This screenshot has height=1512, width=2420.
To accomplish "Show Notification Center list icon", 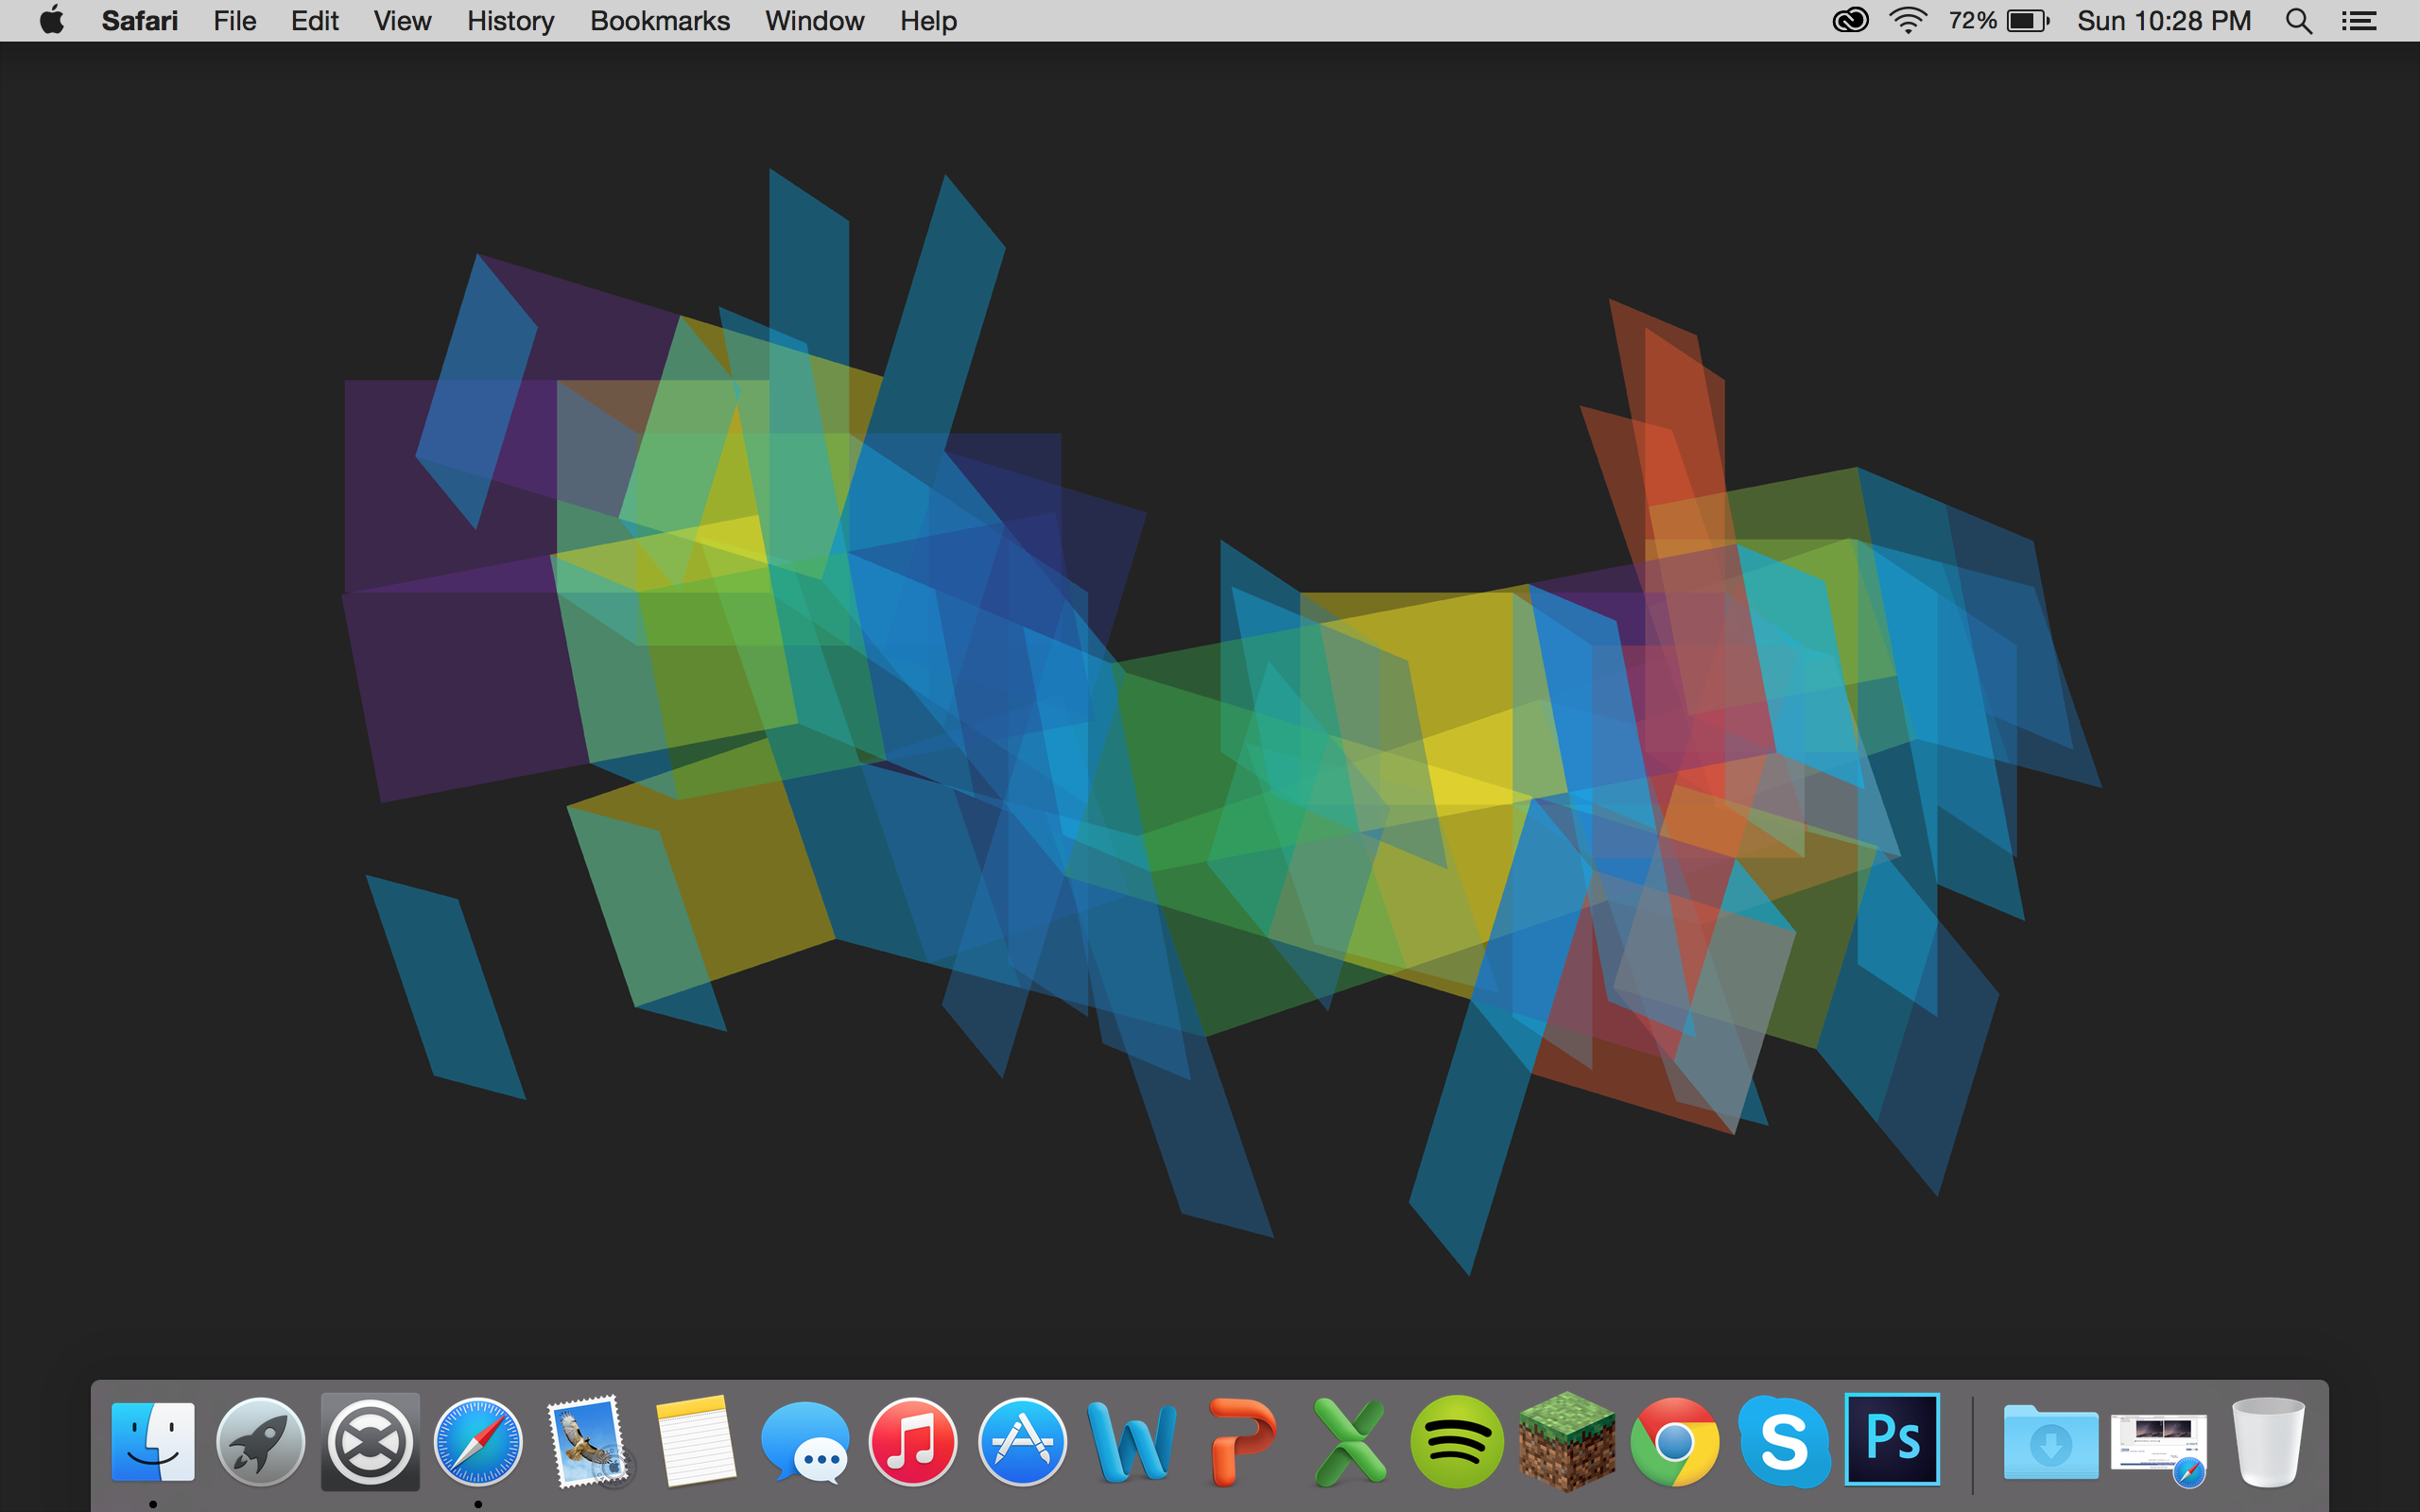I will click(2359, 21).
